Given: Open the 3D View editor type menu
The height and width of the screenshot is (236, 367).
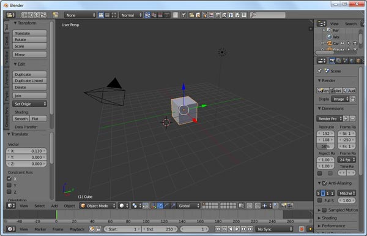Looking at the screenshot, I should pos(11,206).
